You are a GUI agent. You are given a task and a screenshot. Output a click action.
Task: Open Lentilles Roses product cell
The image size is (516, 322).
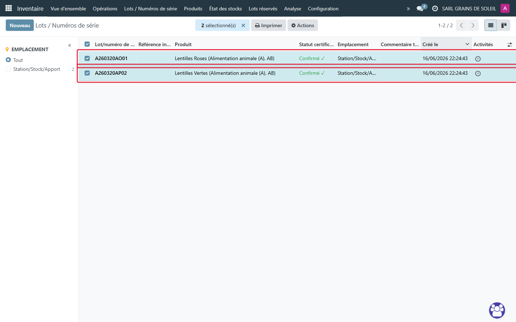point(225,58)
